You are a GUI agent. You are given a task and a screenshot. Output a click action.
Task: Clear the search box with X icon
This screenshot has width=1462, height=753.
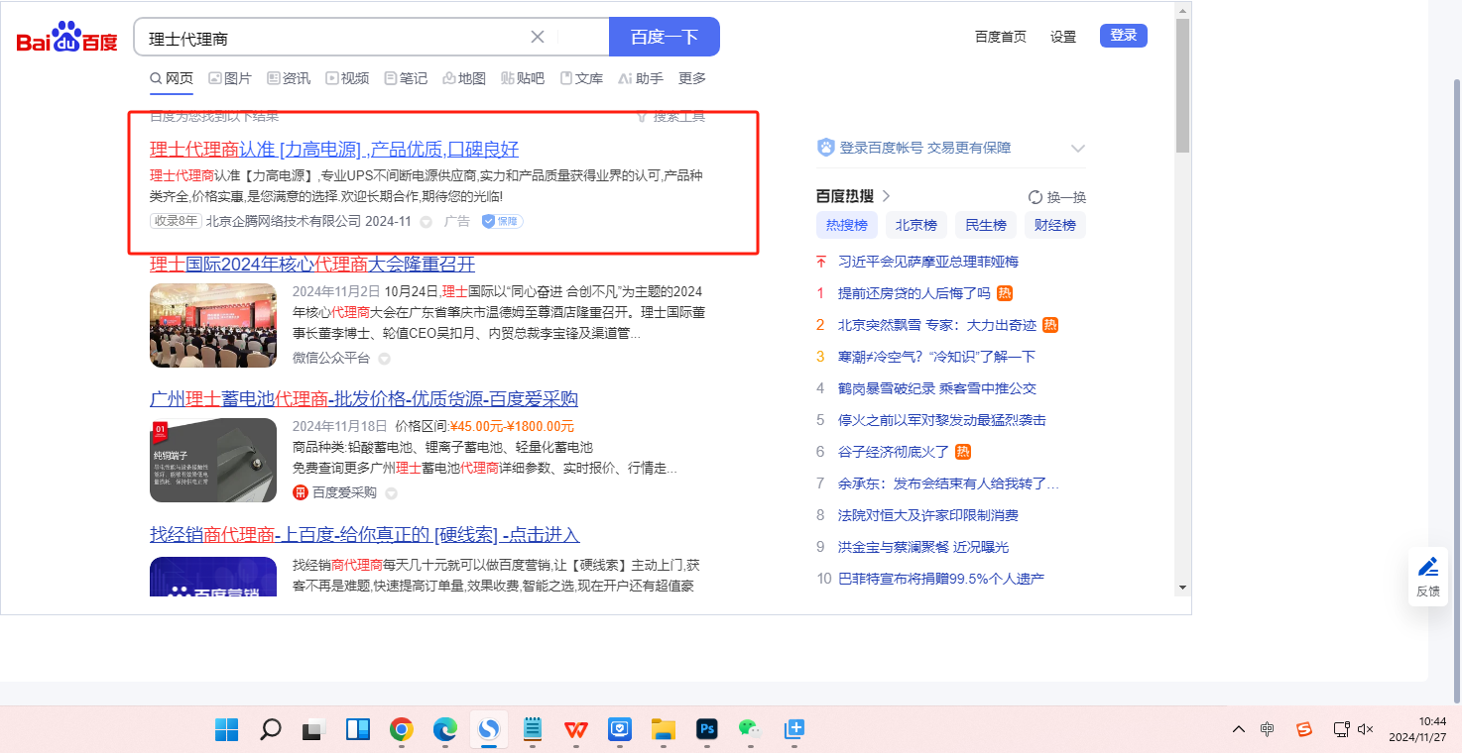[x=538, y=37]
